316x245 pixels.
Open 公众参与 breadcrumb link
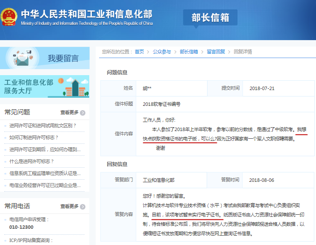coord(162,52)
